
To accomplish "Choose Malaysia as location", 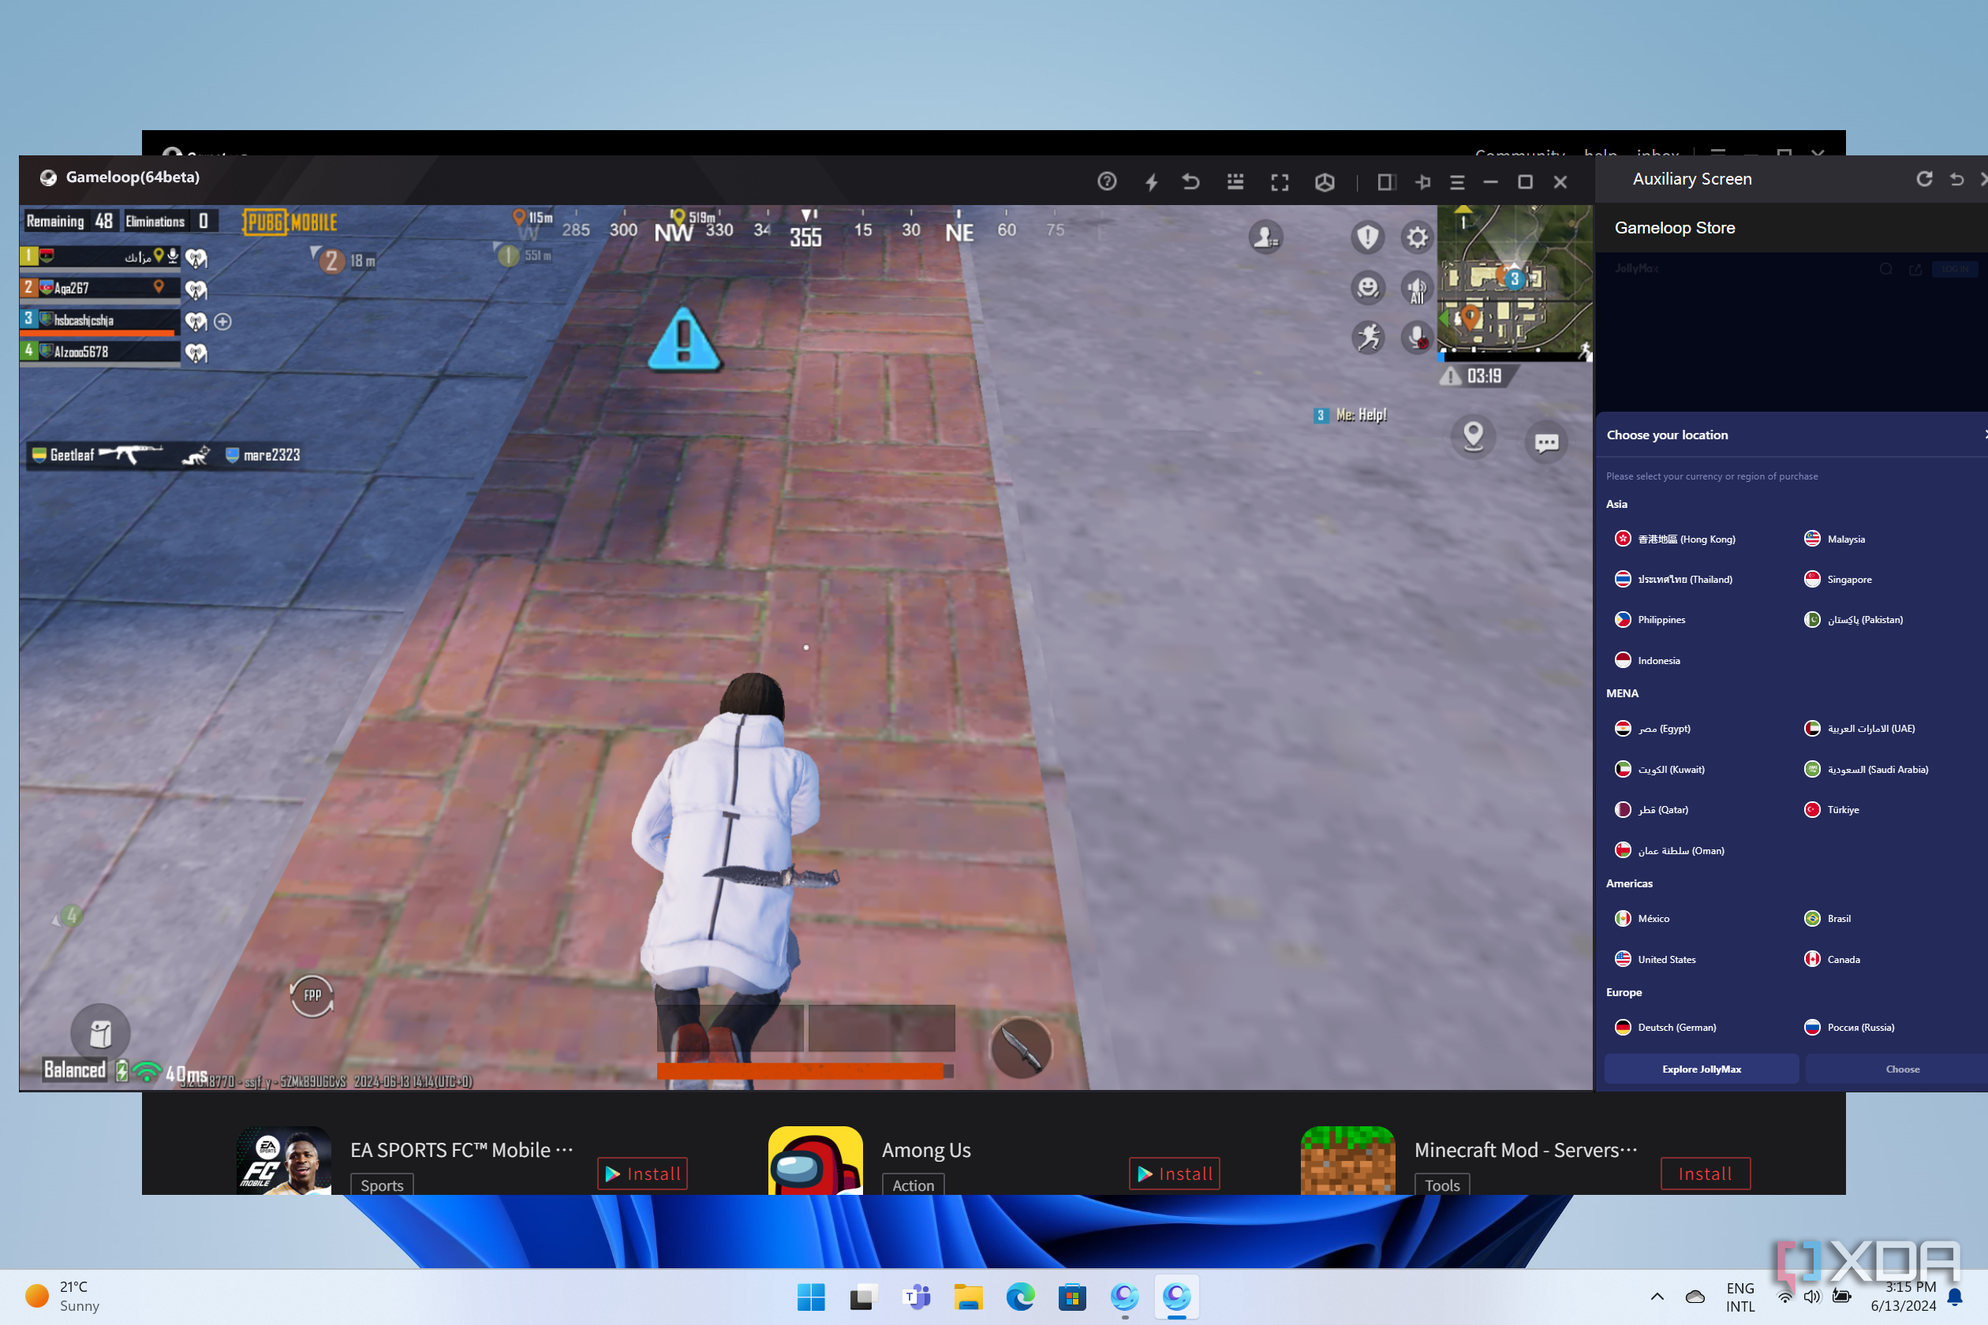I will pos(1834,539).
